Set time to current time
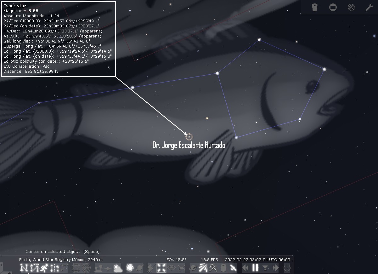 pos(266,268)
